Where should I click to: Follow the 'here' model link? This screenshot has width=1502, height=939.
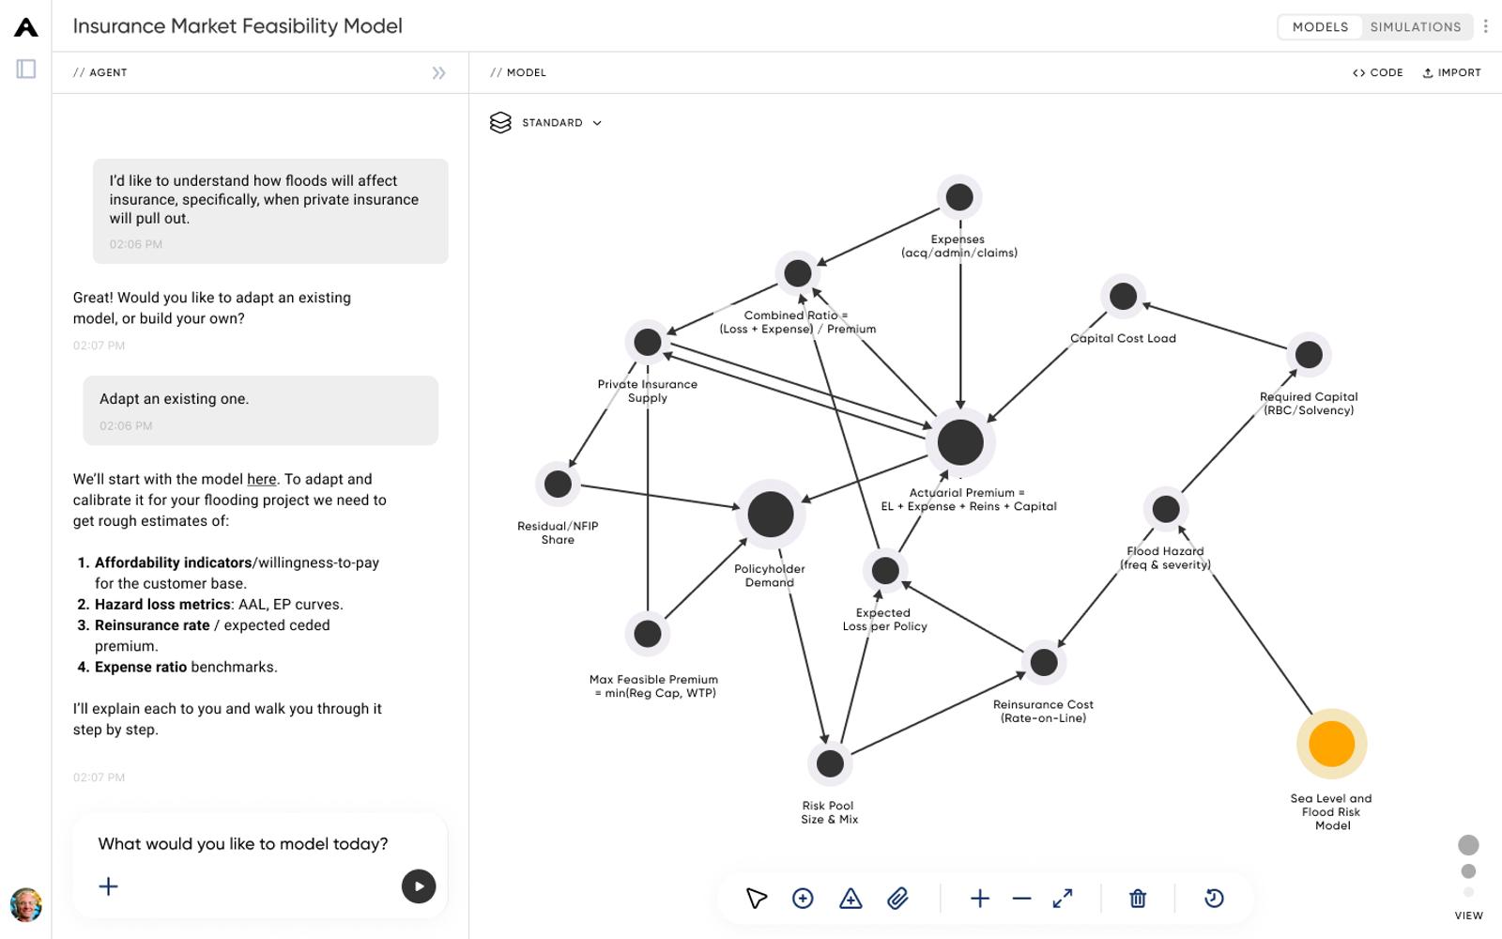pos(261,479)
